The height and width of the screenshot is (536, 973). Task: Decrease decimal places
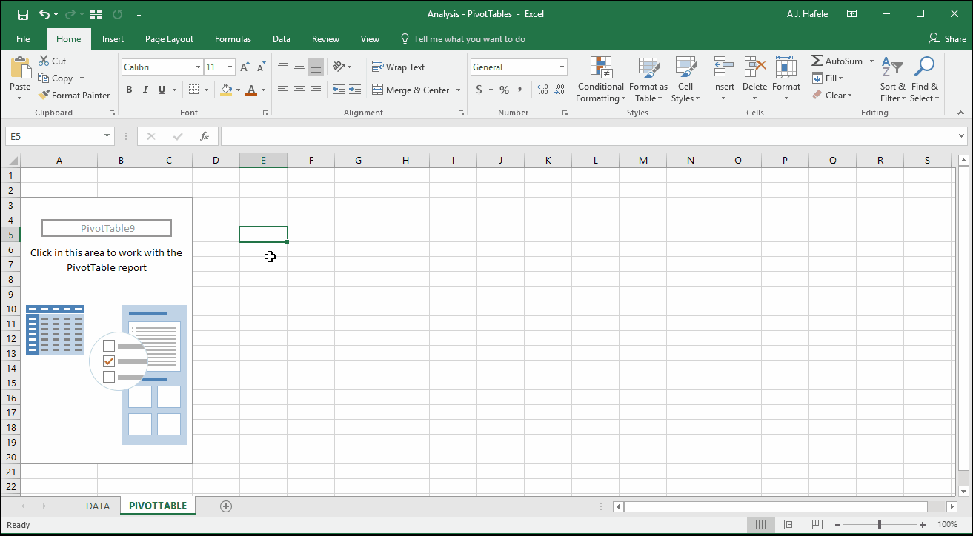point(559,90)
